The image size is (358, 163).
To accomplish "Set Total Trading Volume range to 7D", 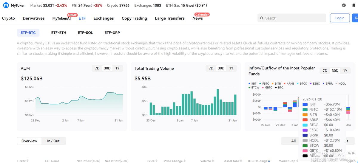I will 211,68.
